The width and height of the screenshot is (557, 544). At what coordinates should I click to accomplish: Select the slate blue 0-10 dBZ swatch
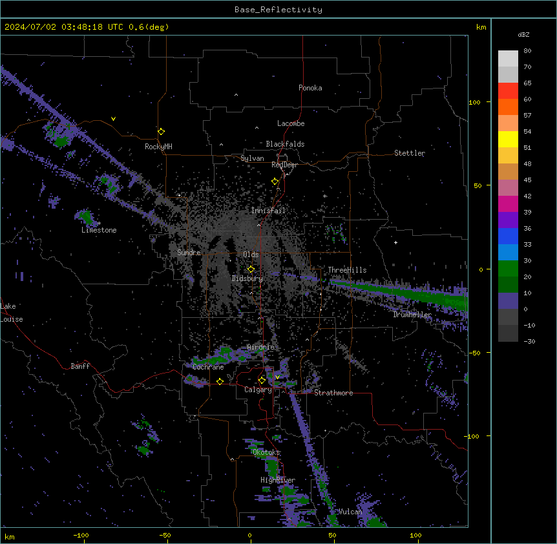pyautogui.click(x=508, y=301)
